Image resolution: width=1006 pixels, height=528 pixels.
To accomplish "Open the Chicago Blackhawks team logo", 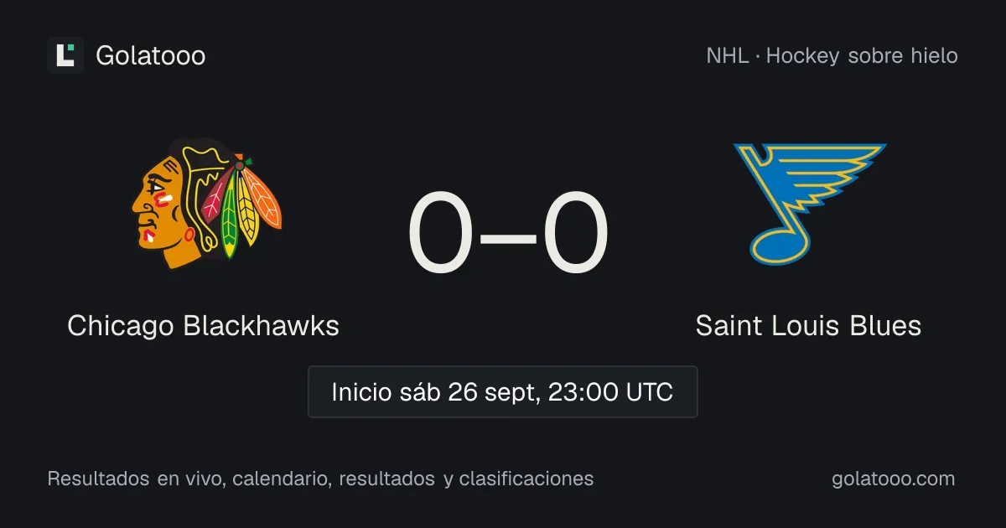I will [205, 205].
